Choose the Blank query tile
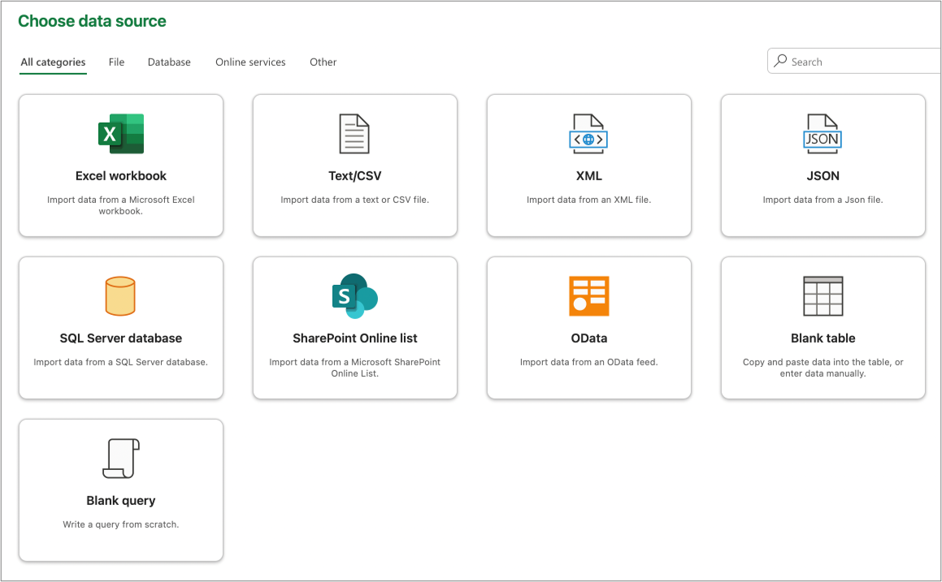942x582 pixels. coord(120,489)
